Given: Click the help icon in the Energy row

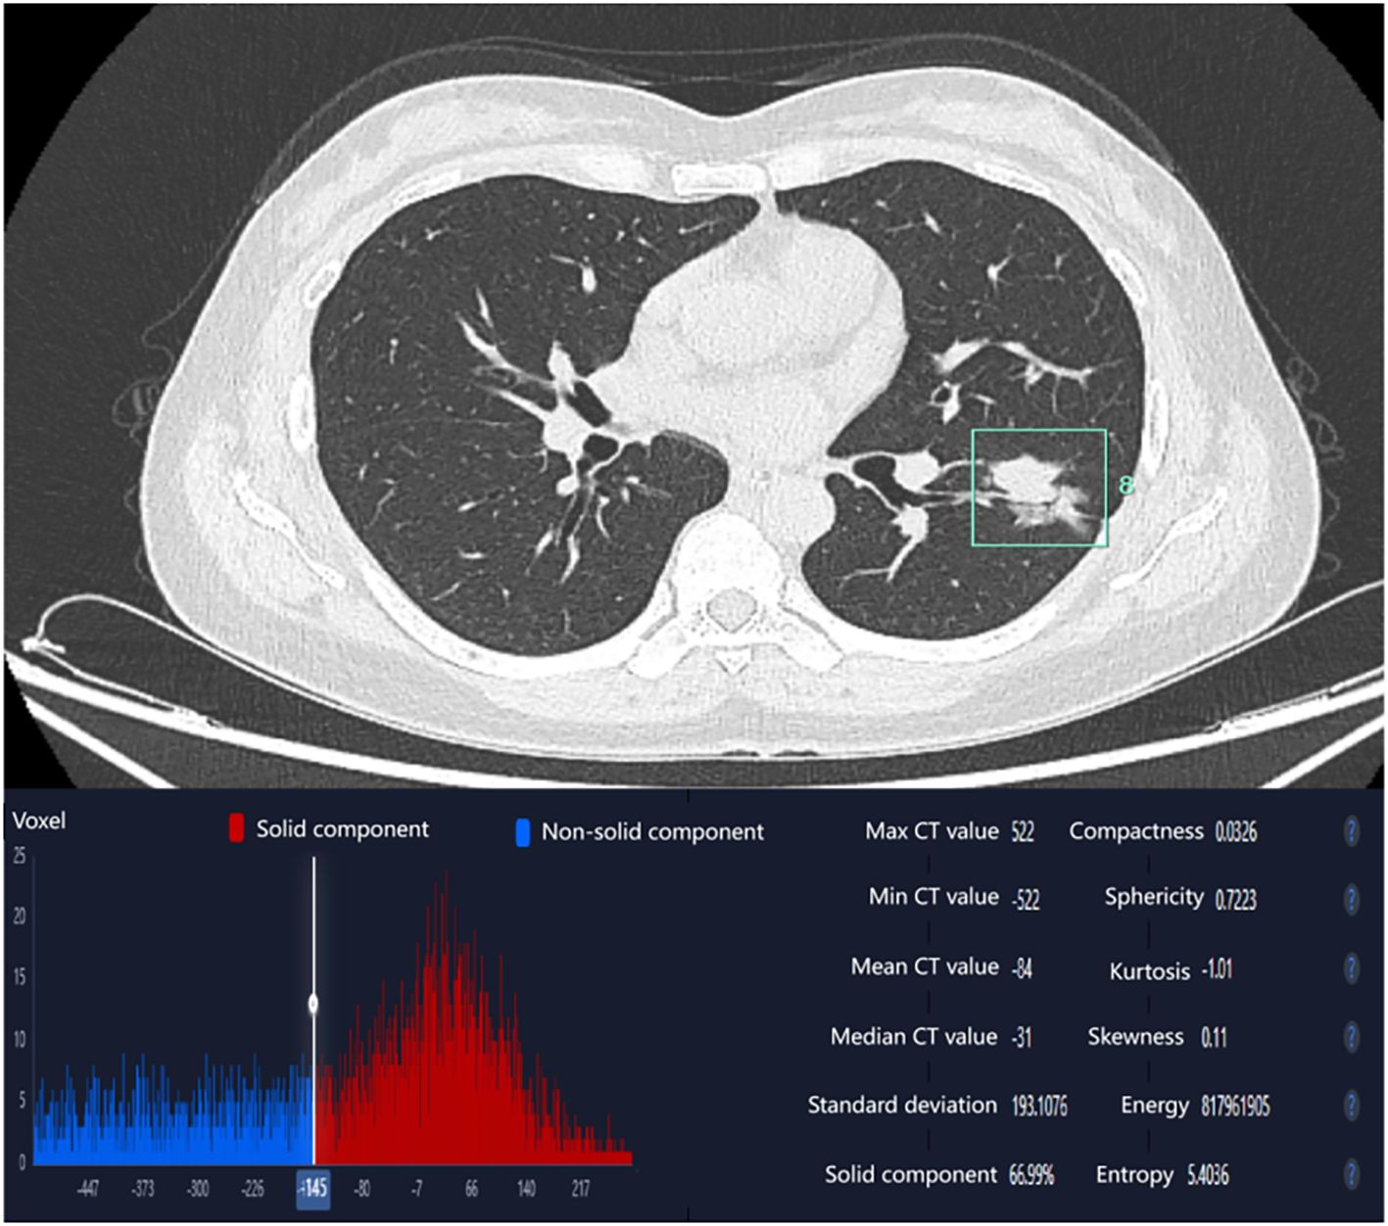Looking at the screenshot, I should click(x=1351, y=1106).
